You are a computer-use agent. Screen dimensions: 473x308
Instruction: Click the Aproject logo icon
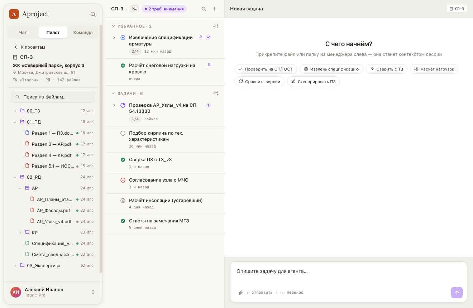pyautogui.click(x=14, y=14)
